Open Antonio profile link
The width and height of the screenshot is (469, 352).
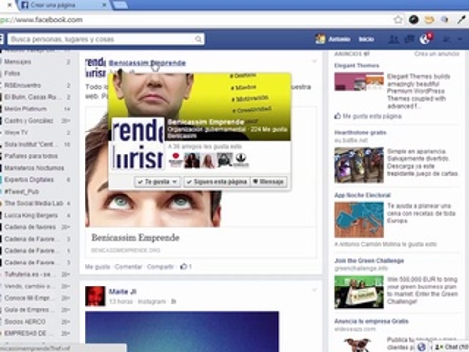pos(340,39)
